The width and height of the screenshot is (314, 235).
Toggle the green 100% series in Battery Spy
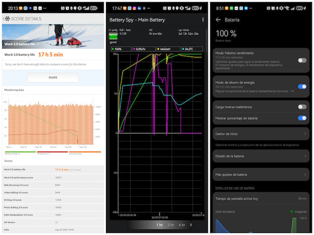point(121,49)
